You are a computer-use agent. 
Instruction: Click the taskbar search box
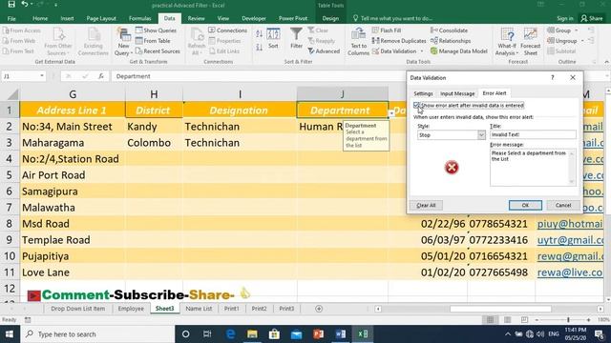click(x=97, y=334)
